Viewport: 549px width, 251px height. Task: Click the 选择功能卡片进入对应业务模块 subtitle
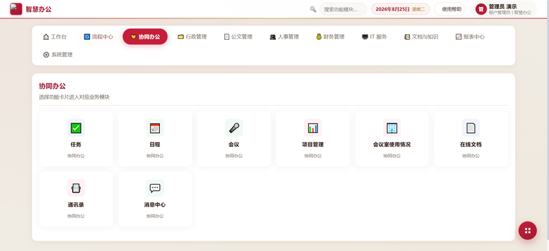74,97
